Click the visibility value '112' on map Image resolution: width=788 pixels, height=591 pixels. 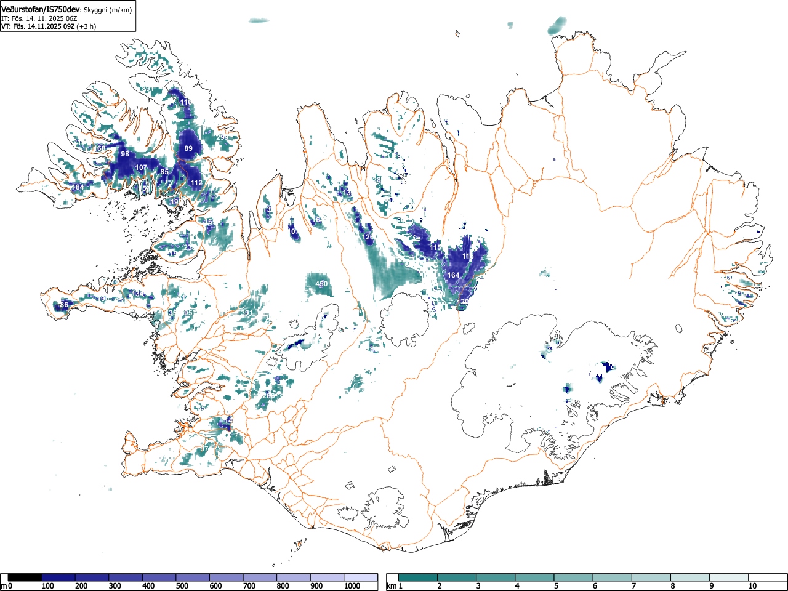196,183
